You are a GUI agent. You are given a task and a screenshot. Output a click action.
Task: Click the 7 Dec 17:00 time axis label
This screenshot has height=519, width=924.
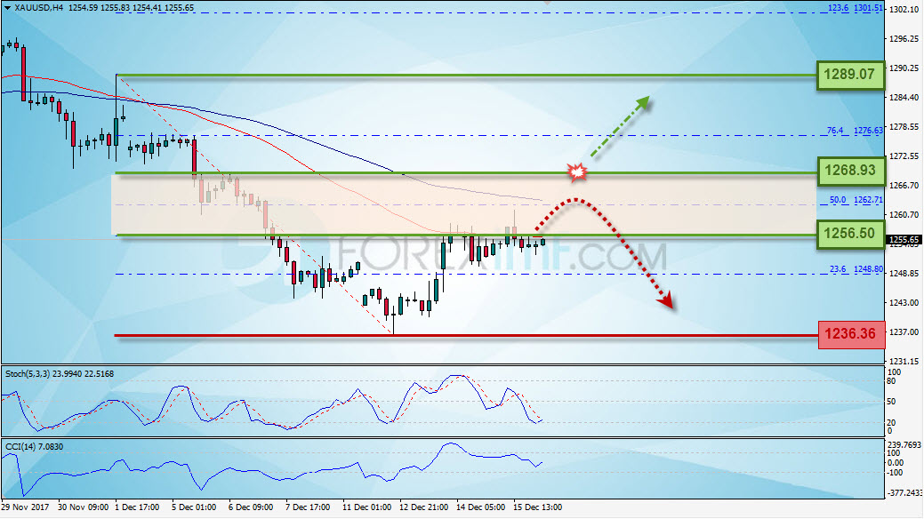pyautogui.click(x=308, y=507)
